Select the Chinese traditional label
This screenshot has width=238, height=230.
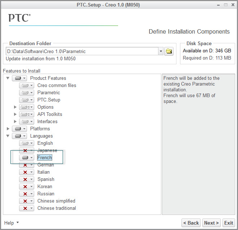click(x=57, y=208)
